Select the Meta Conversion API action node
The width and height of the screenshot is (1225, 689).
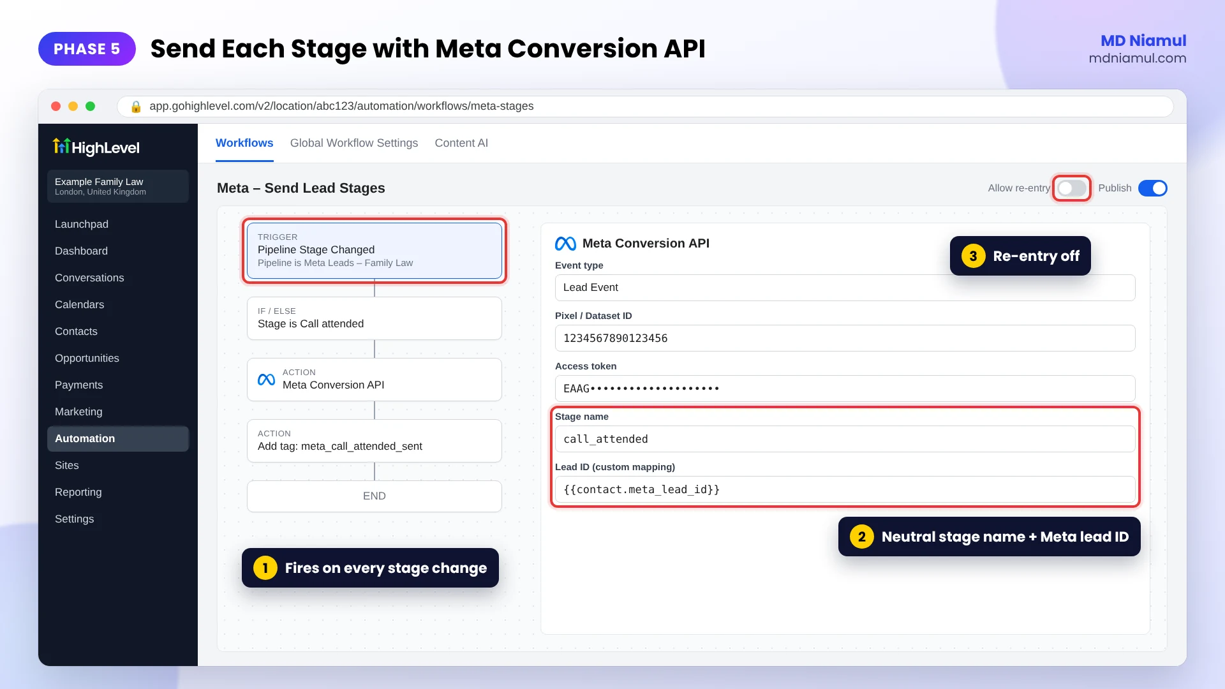click(x=375, y=380)
